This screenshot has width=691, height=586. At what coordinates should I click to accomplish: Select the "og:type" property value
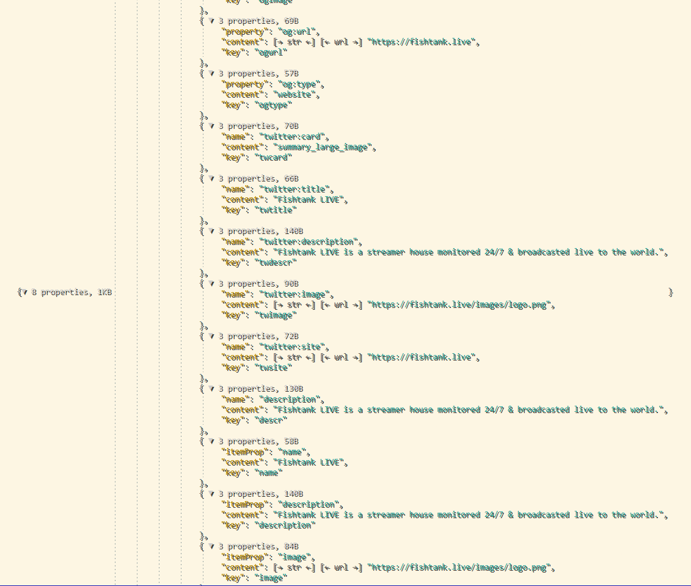click(299, 84)
